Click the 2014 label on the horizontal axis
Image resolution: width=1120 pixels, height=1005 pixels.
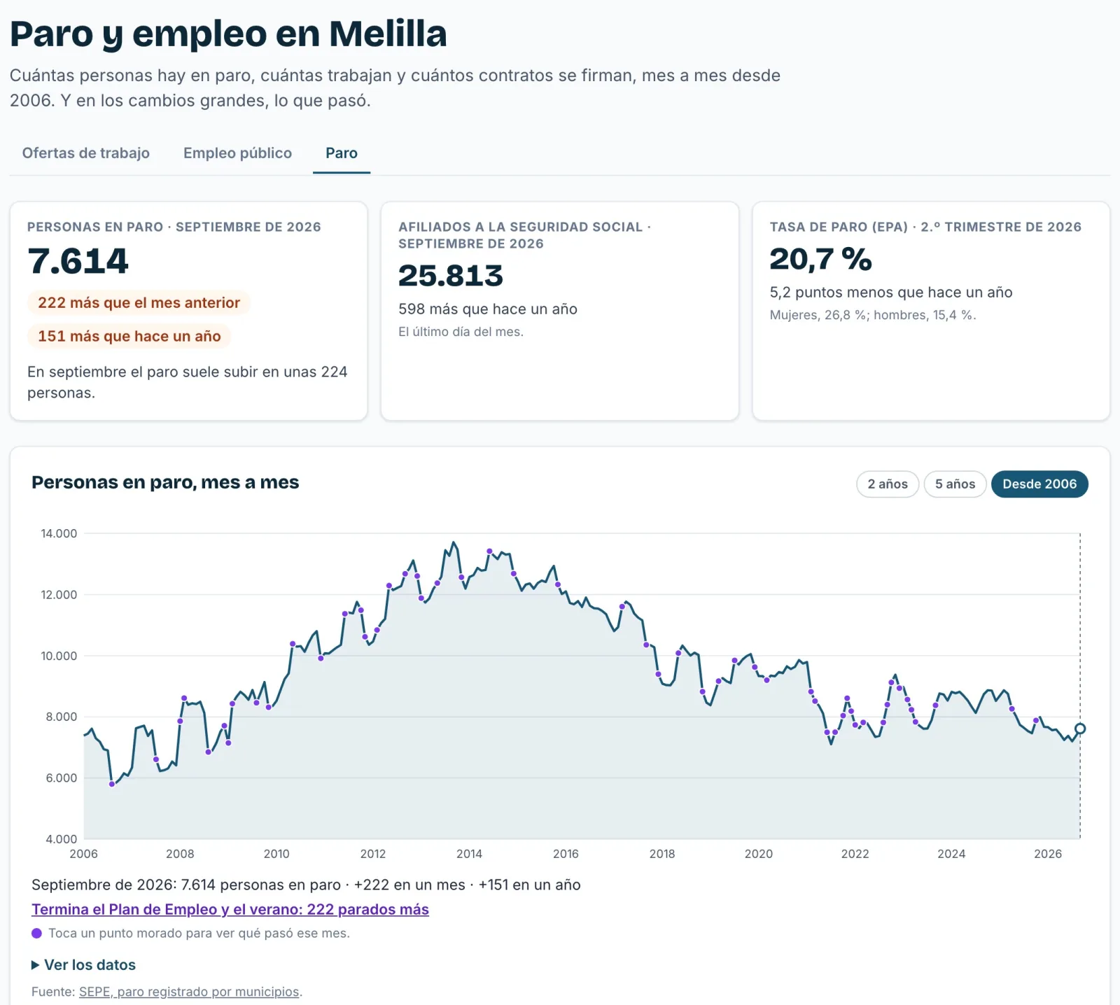click(x=469, y=854)
